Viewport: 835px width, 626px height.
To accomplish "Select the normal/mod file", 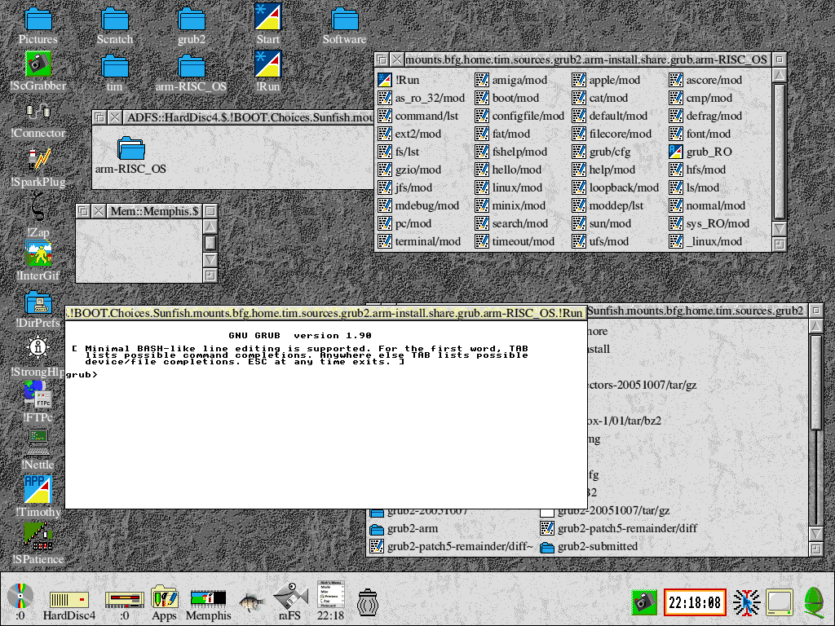I will (707, 205).
